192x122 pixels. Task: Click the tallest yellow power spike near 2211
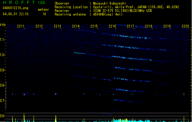point(24,118)
